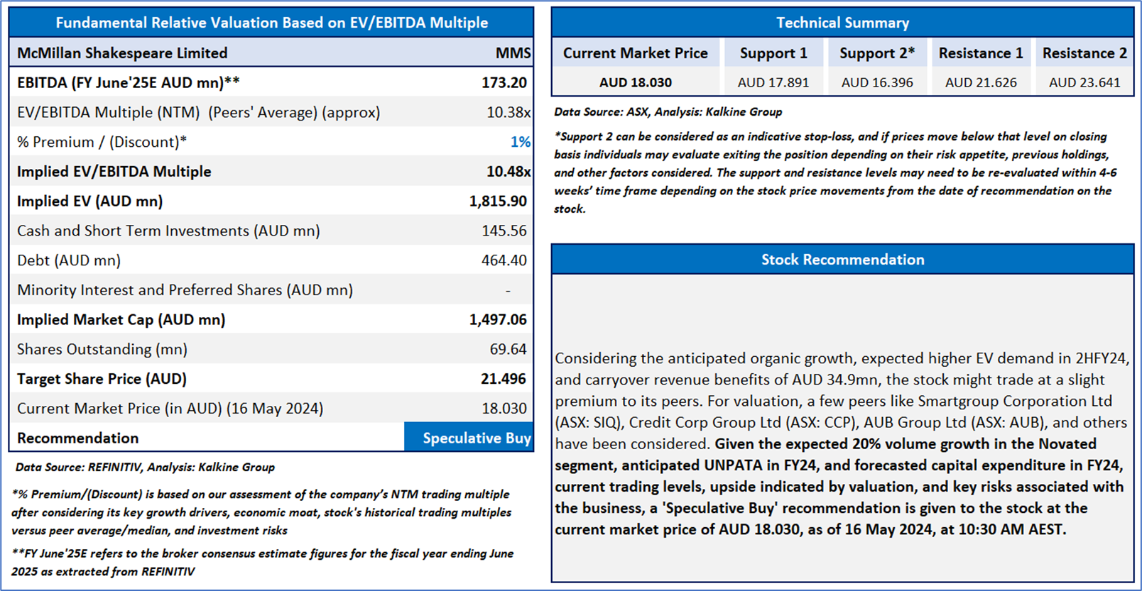
Task: Click 'Data Source: ASX, Analysis: Kalkine Group' note
Action: 668,111
